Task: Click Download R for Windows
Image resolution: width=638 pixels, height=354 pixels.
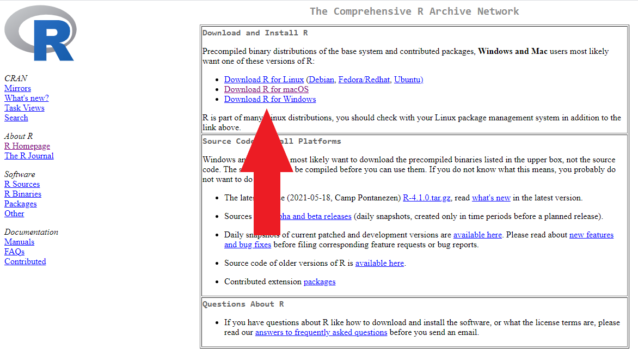Action: 270,99
